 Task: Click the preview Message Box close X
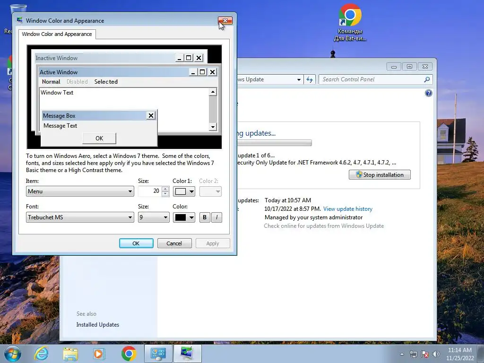[x=151, y=115]
